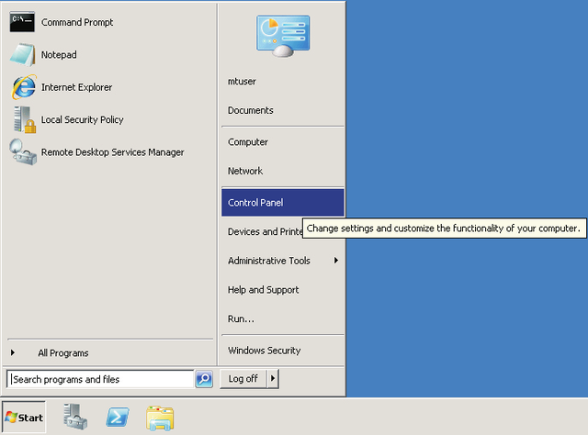
Task: Click the Notepad icon
Action: pos(23,55)
